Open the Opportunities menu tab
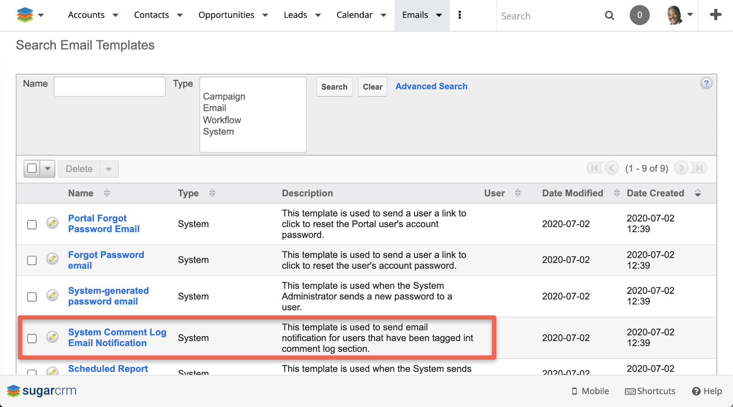This screenshot has height=407, width=733. point(226,15)
